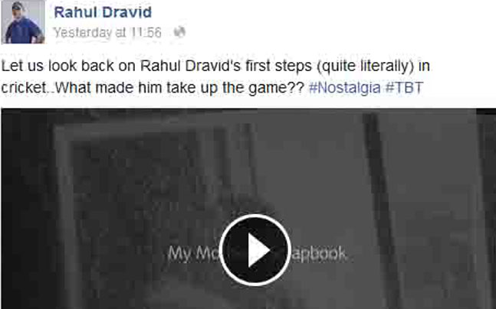Click the 'My Mo' caption text on video
Viewport: 496px width, 309px height.
click(x=194, y=253)
